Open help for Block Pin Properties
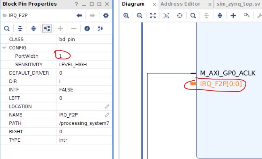262x159 pixels. click(x=76, y=4)
